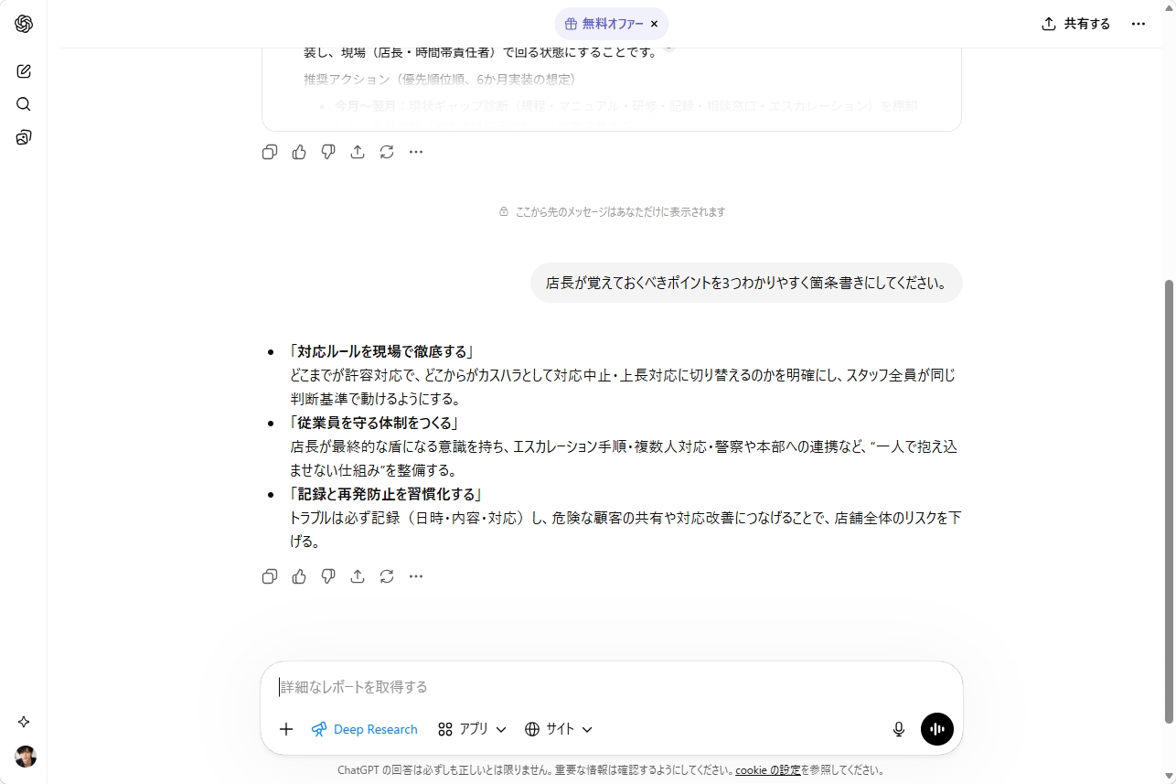Open the cookie の設定 link
Screen dimensions: 1176x784
(768, 770)
